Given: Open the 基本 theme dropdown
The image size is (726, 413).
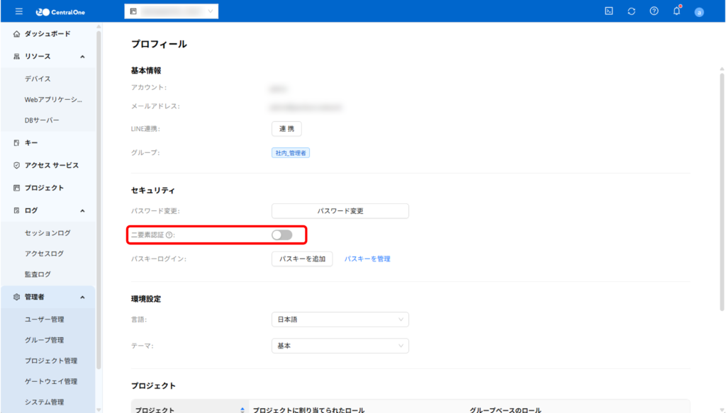Looking at the screenshot, I should pyautogui.click(x=340, y=346).
